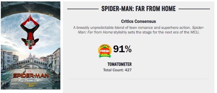Click the SPIDER-MAN: FAR FROM HOME heading
Viewport: 217px width, 93px height.
coord(138,9)
